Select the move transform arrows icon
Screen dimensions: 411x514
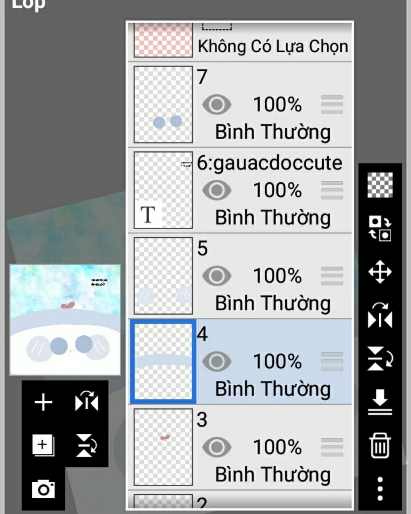pos(380,272)
